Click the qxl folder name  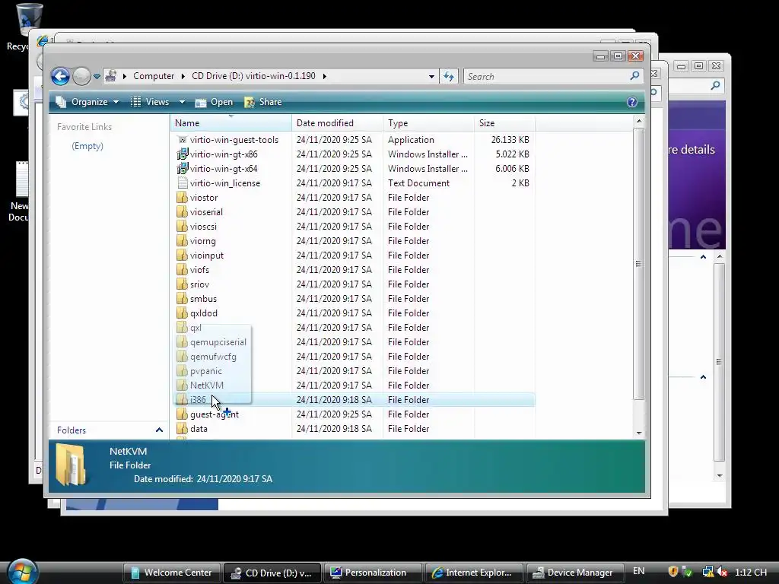pyautogui.click(x=196, y=328)
